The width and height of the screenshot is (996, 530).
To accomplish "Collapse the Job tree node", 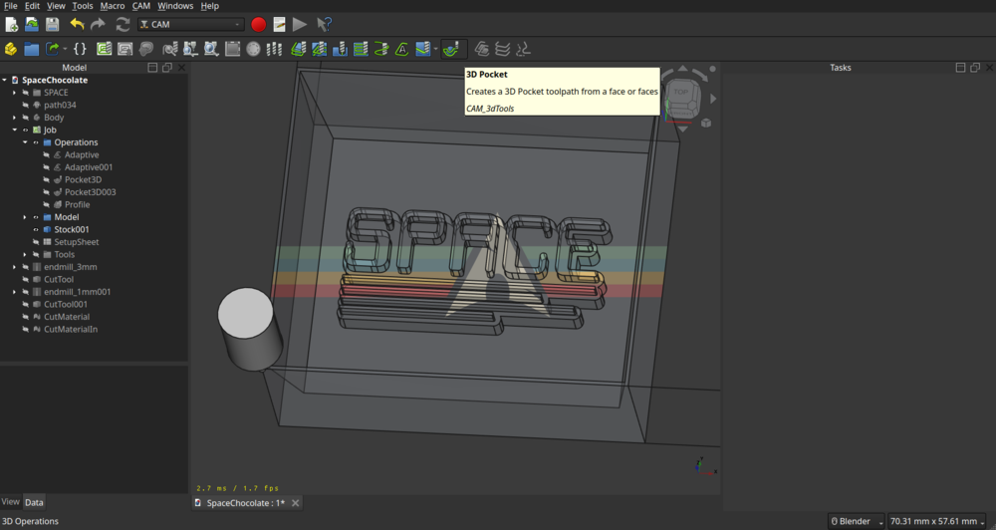I will [15, 130].
